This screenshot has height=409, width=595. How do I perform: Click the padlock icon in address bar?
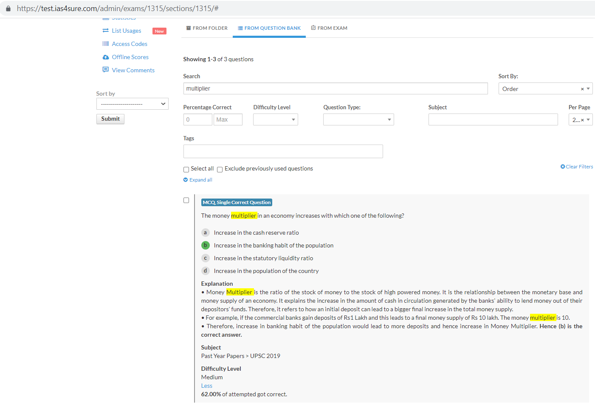[8, 9]
